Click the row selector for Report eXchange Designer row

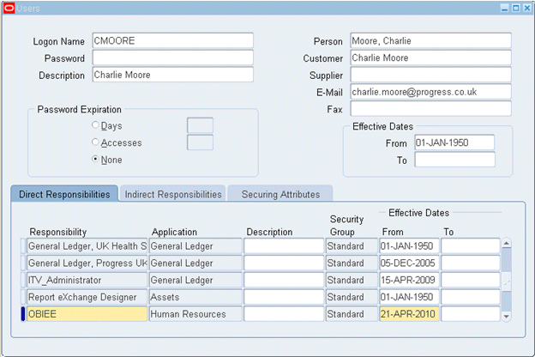point(23,297)
